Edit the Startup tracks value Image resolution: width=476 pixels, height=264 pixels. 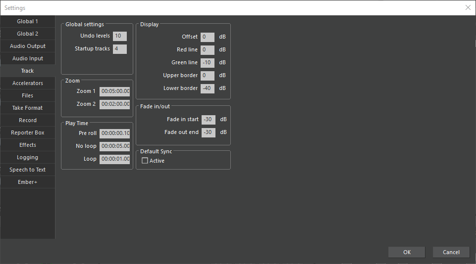(x=119, y=49)
